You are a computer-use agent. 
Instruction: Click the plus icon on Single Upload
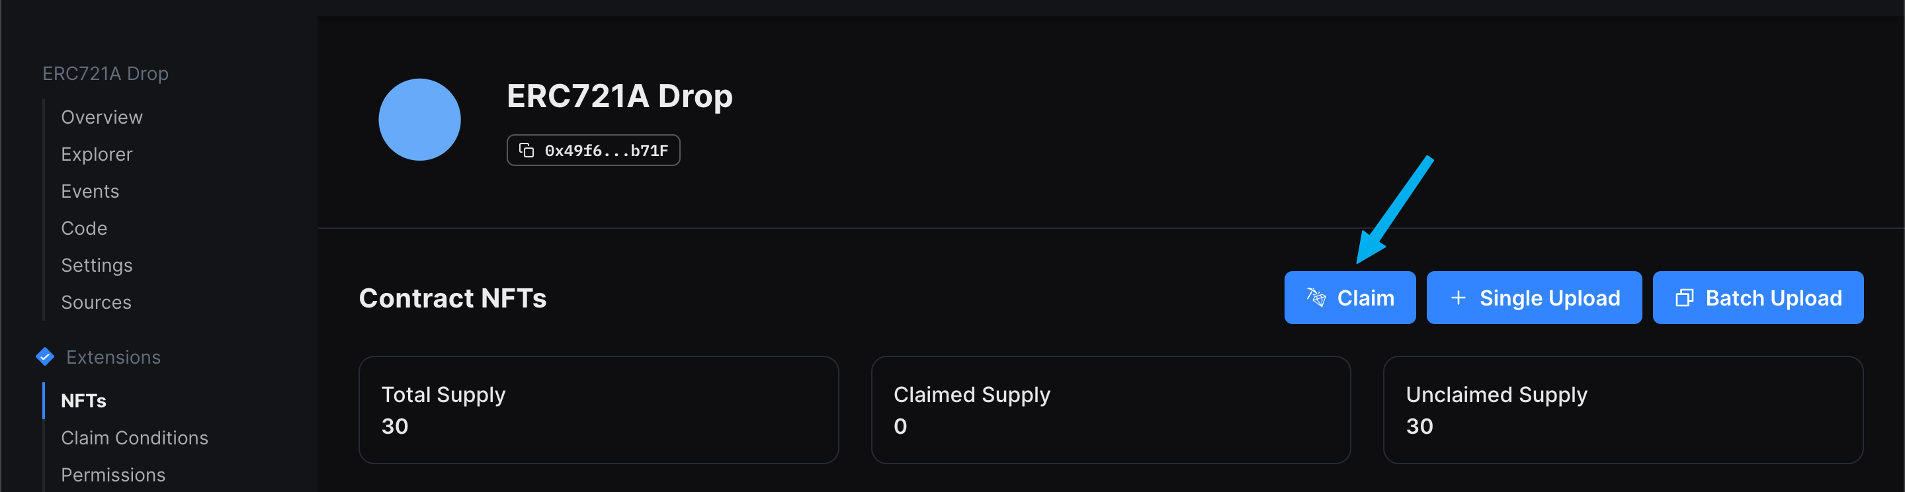(1458, 298)
